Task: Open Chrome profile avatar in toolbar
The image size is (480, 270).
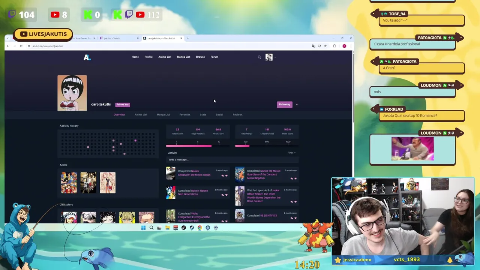Action: click(344, 46)
